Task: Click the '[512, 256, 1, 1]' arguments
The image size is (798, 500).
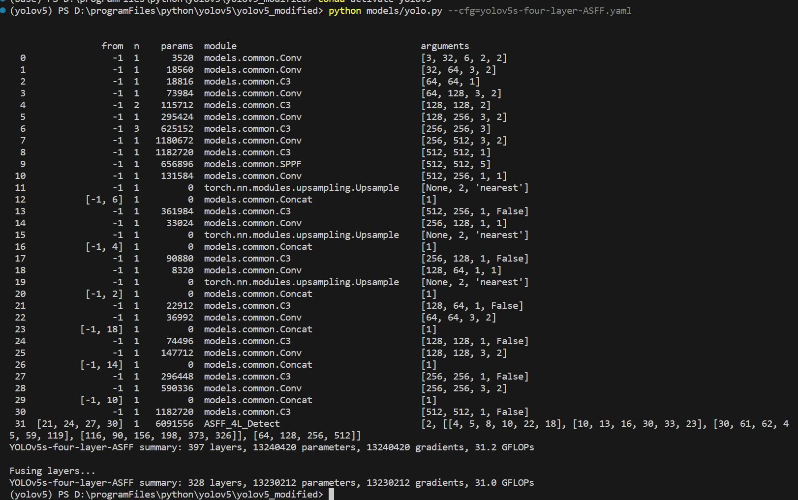Action: [x=464, y=176]
